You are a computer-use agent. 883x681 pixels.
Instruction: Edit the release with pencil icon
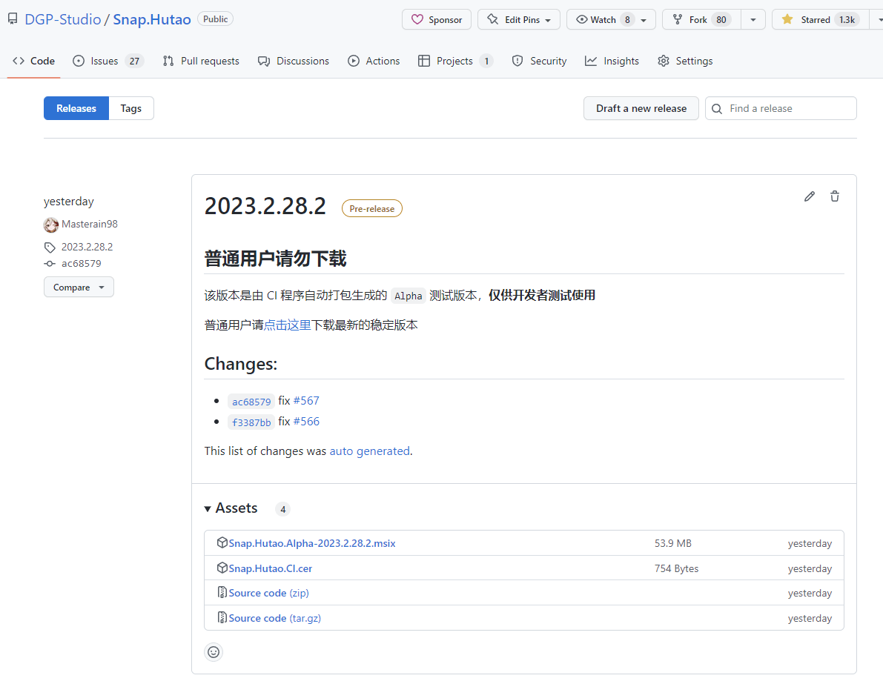(809, 196)
